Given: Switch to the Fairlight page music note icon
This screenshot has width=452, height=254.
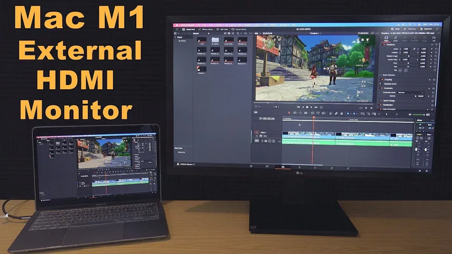Looking at the screenshot, I should 331,168.
